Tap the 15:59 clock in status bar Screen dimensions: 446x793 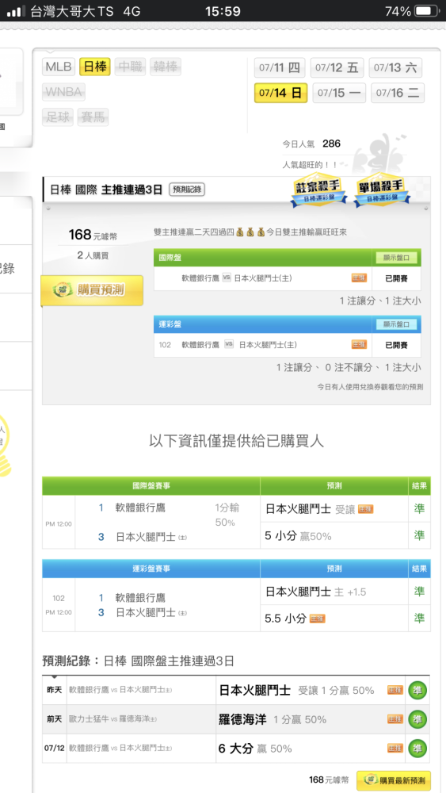tap(223, 11)
